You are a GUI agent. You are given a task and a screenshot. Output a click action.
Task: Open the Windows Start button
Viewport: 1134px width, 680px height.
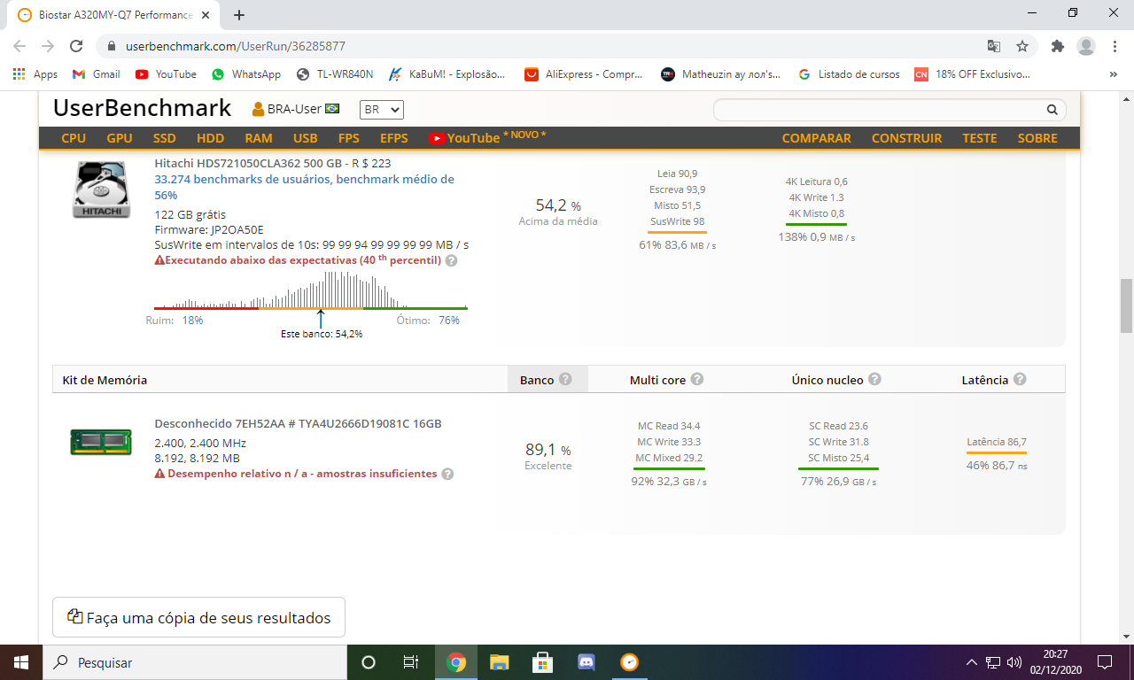[x=21, y=662]
